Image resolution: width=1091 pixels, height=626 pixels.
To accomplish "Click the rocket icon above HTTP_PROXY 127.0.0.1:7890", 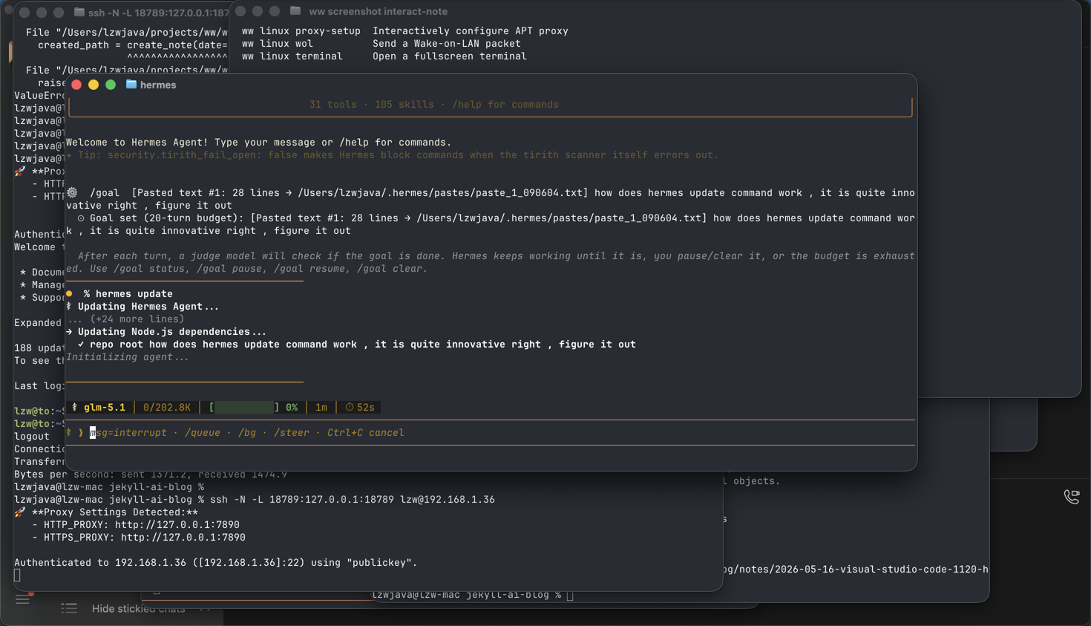I will 20,512.
